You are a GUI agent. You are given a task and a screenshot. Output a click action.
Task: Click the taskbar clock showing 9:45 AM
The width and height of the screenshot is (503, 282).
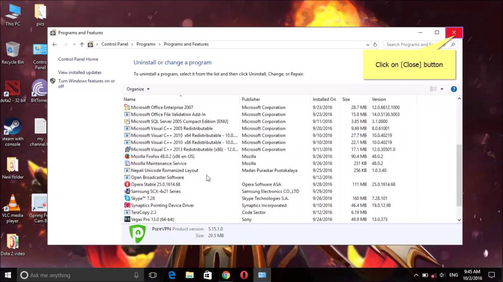[x=472, y=275]
